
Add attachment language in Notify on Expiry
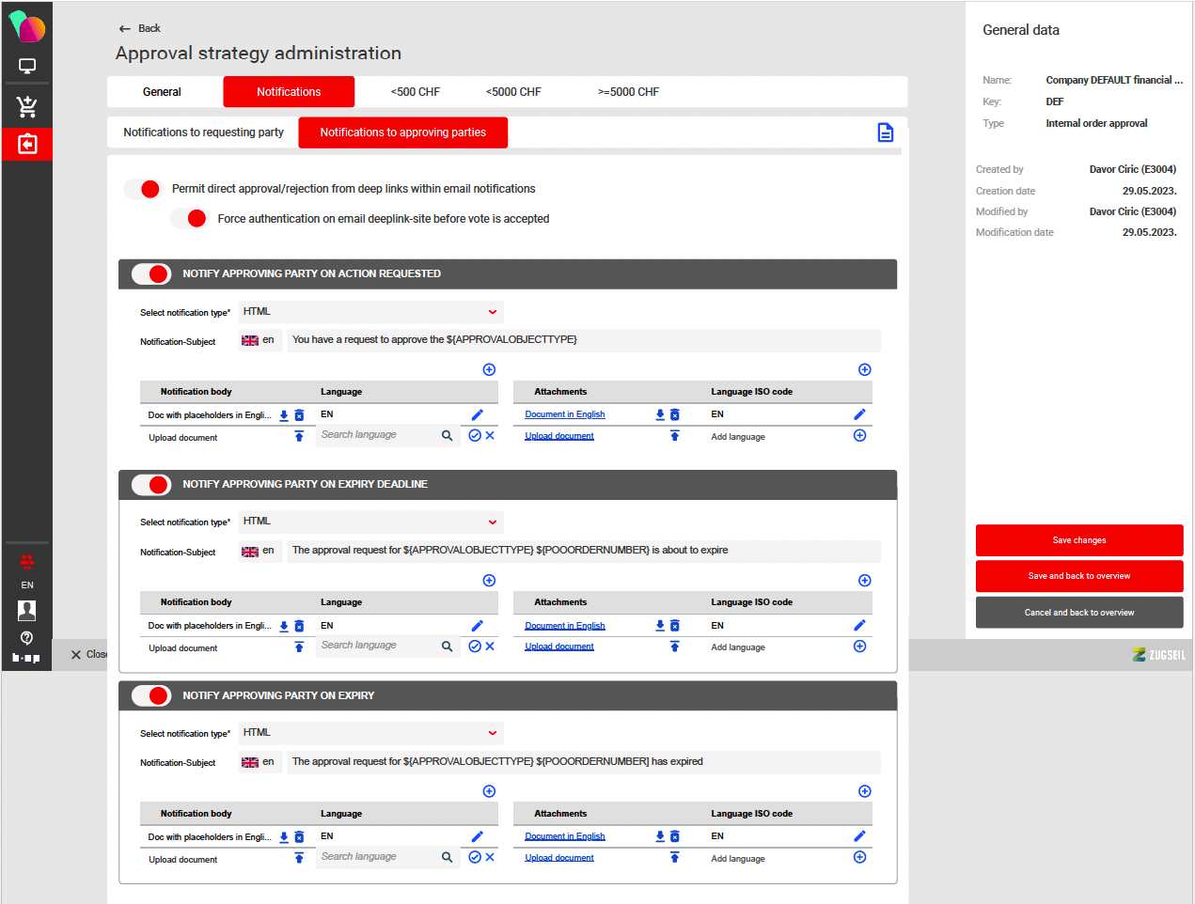tap(859, 857)
